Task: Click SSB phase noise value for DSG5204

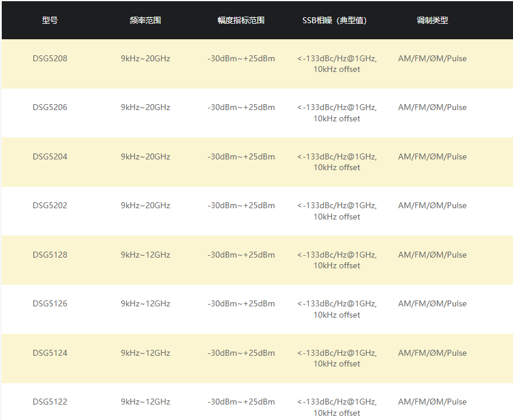Action: pos(337,162)
